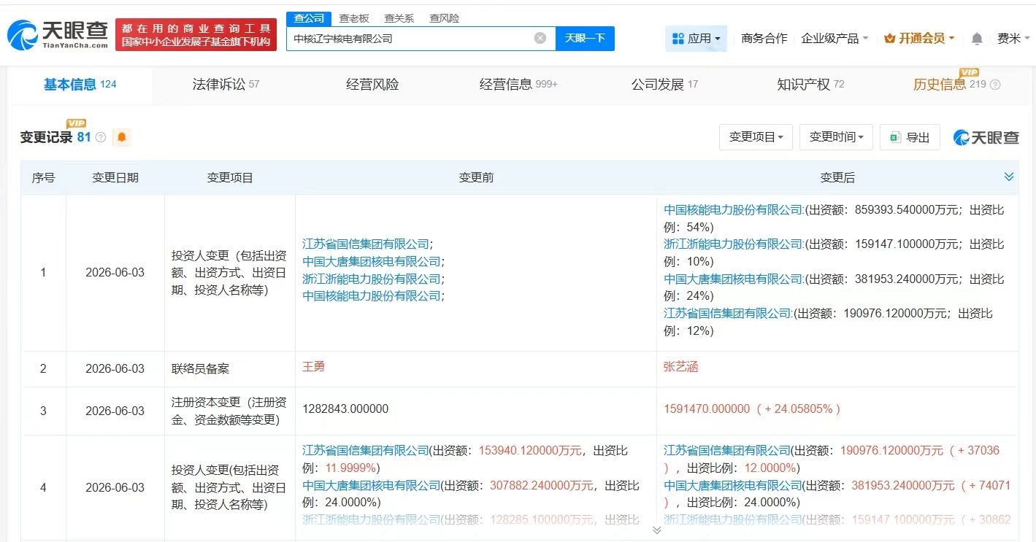Open 江苏省国信集团有限公司 in row 4 变更后 cell
The height and width of the screenshot is (542, 1036).
[727, 451]
